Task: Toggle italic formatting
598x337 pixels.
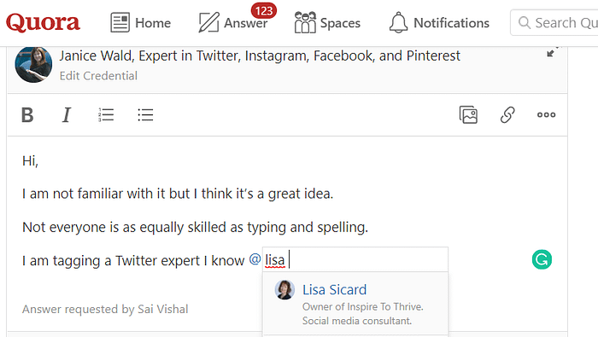Action: click(x=67, y=114)
